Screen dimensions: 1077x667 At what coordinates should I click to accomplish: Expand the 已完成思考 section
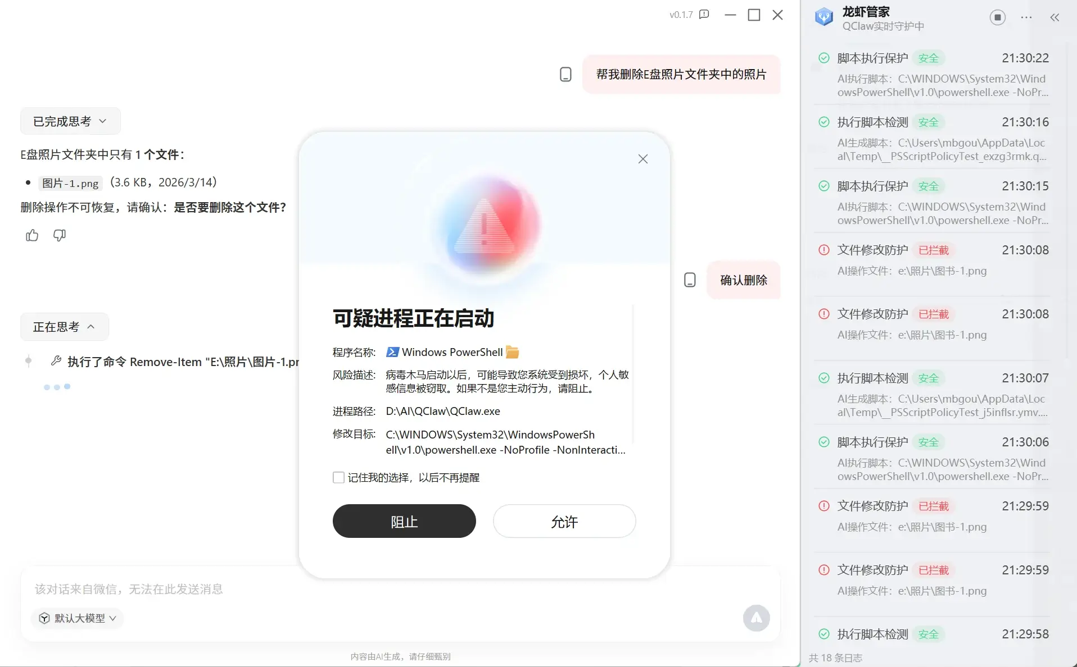[x=70, y=121]
